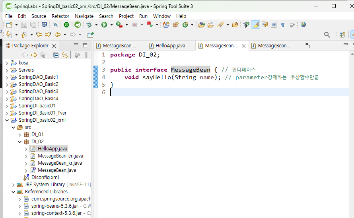This screenshot has width=354, height=218.
Task: Toggle Block Selection Mode icon
Action: 274,25
